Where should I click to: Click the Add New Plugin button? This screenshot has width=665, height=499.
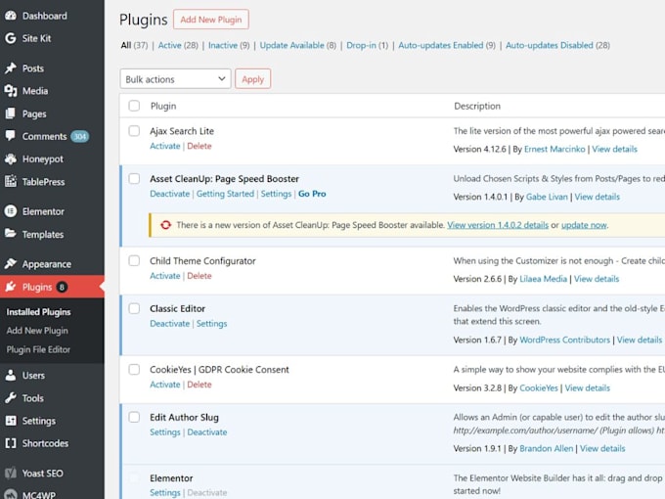click(211, 20)
